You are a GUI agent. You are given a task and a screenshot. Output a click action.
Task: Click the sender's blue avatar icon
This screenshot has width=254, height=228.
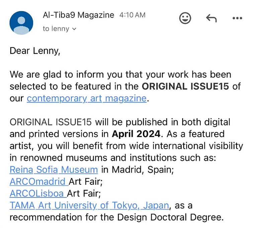[x=21, y=23]
